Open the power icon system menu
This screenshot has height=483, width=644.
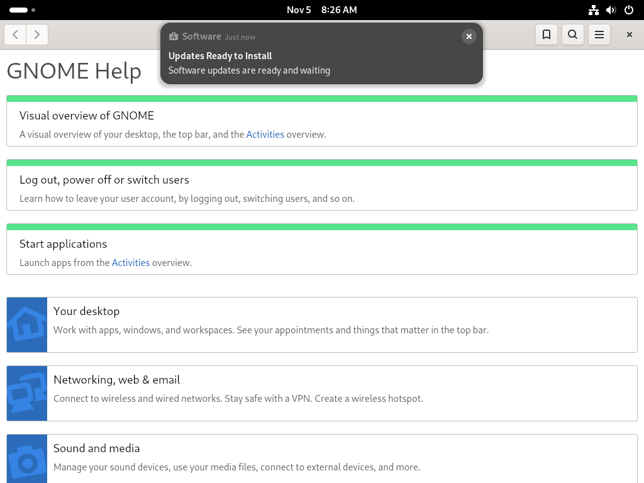pyautogui.click(x=629, y=10)
